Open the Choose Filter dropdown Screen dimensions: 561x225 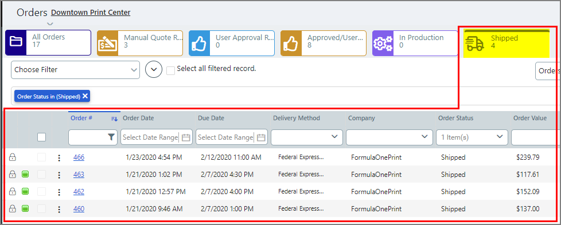(x=76, y=70)
